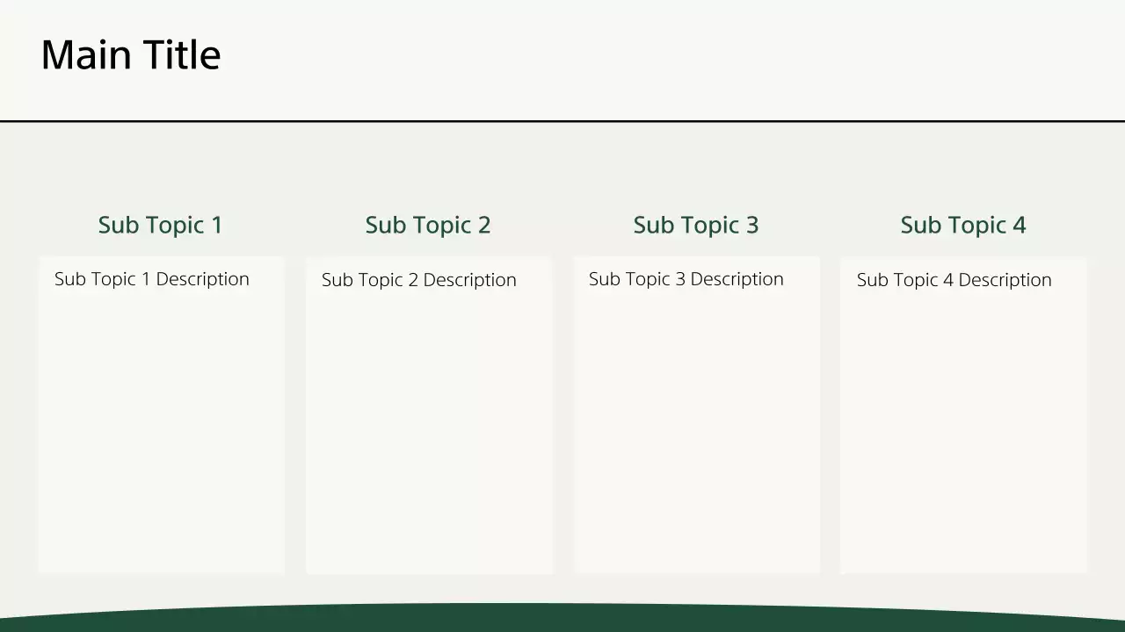Click the Main Title text
The height and width of the screenshot is (632, 1125).
tap(130, 54)
